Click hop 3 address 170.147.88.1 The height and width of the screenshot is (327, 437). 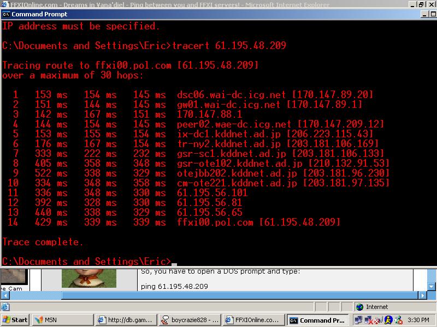coord(209,114)
